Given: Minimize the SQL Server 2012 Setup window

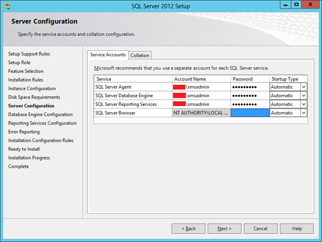Looking at the screenshot, I should click(285, 4).
